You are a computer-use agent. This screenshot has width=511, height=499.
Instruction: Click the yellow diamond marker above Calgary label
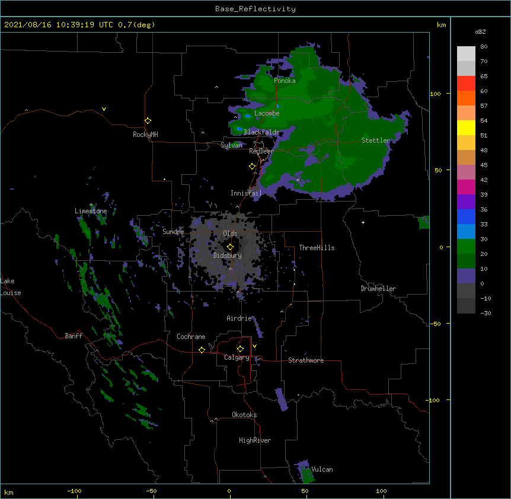(x=240, y=349)
